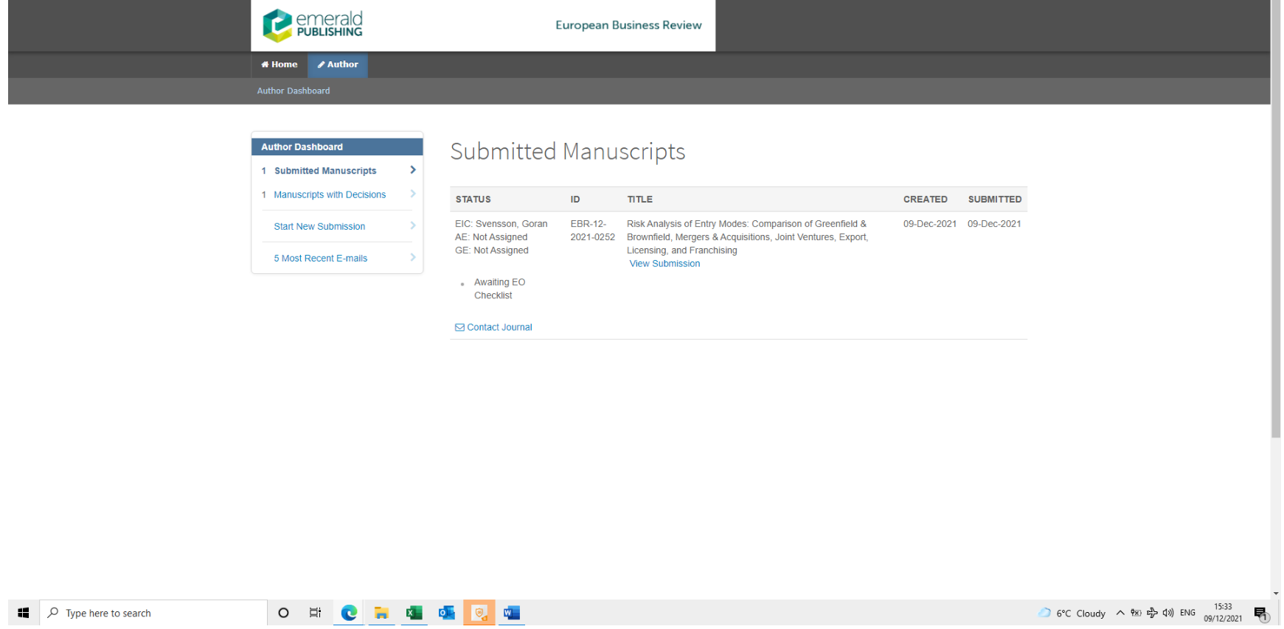Image resolution: width=1284 pixels, height=629 pixels.
Task: Click the European Business Review journal title
Action: [628, 25]
